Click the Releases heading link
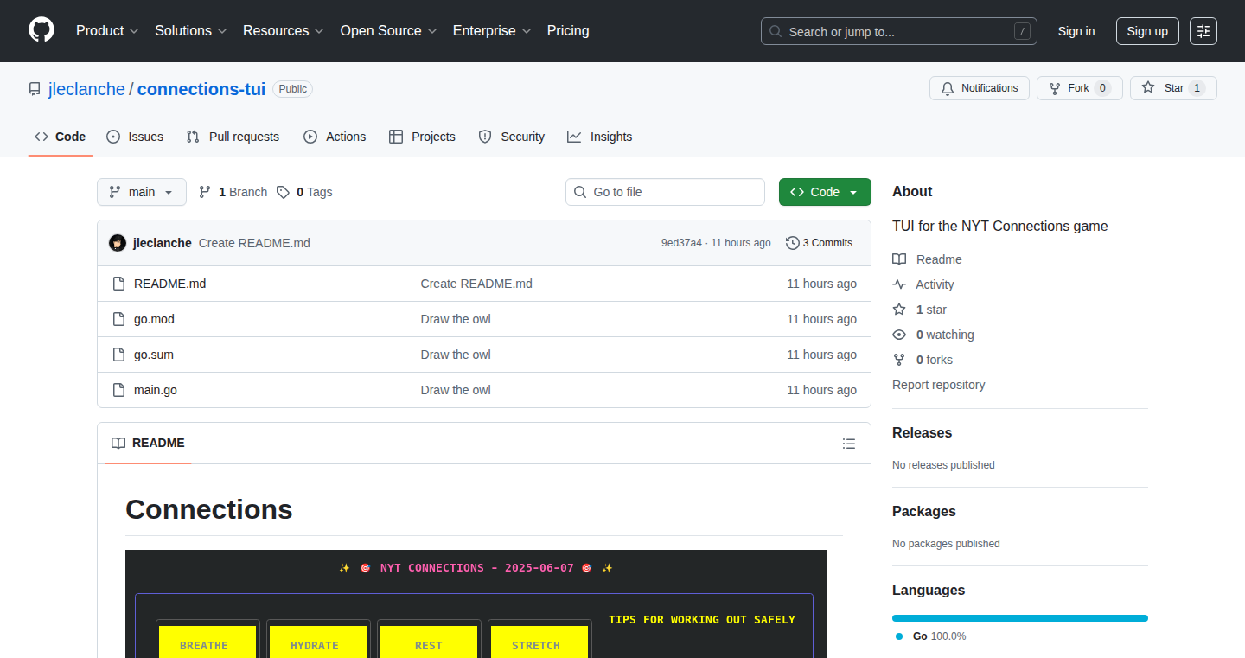Image resolution: width=1245 pixels, height=658 pixels. coord(922,433)
